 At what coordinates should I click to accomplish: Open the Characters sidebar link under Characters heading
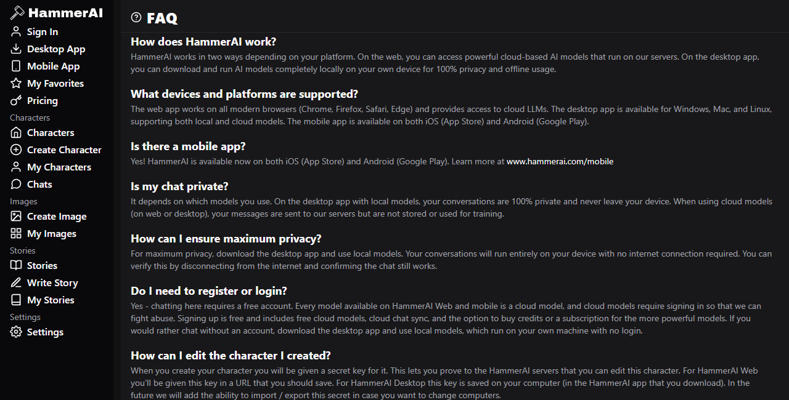coord(51,133)
